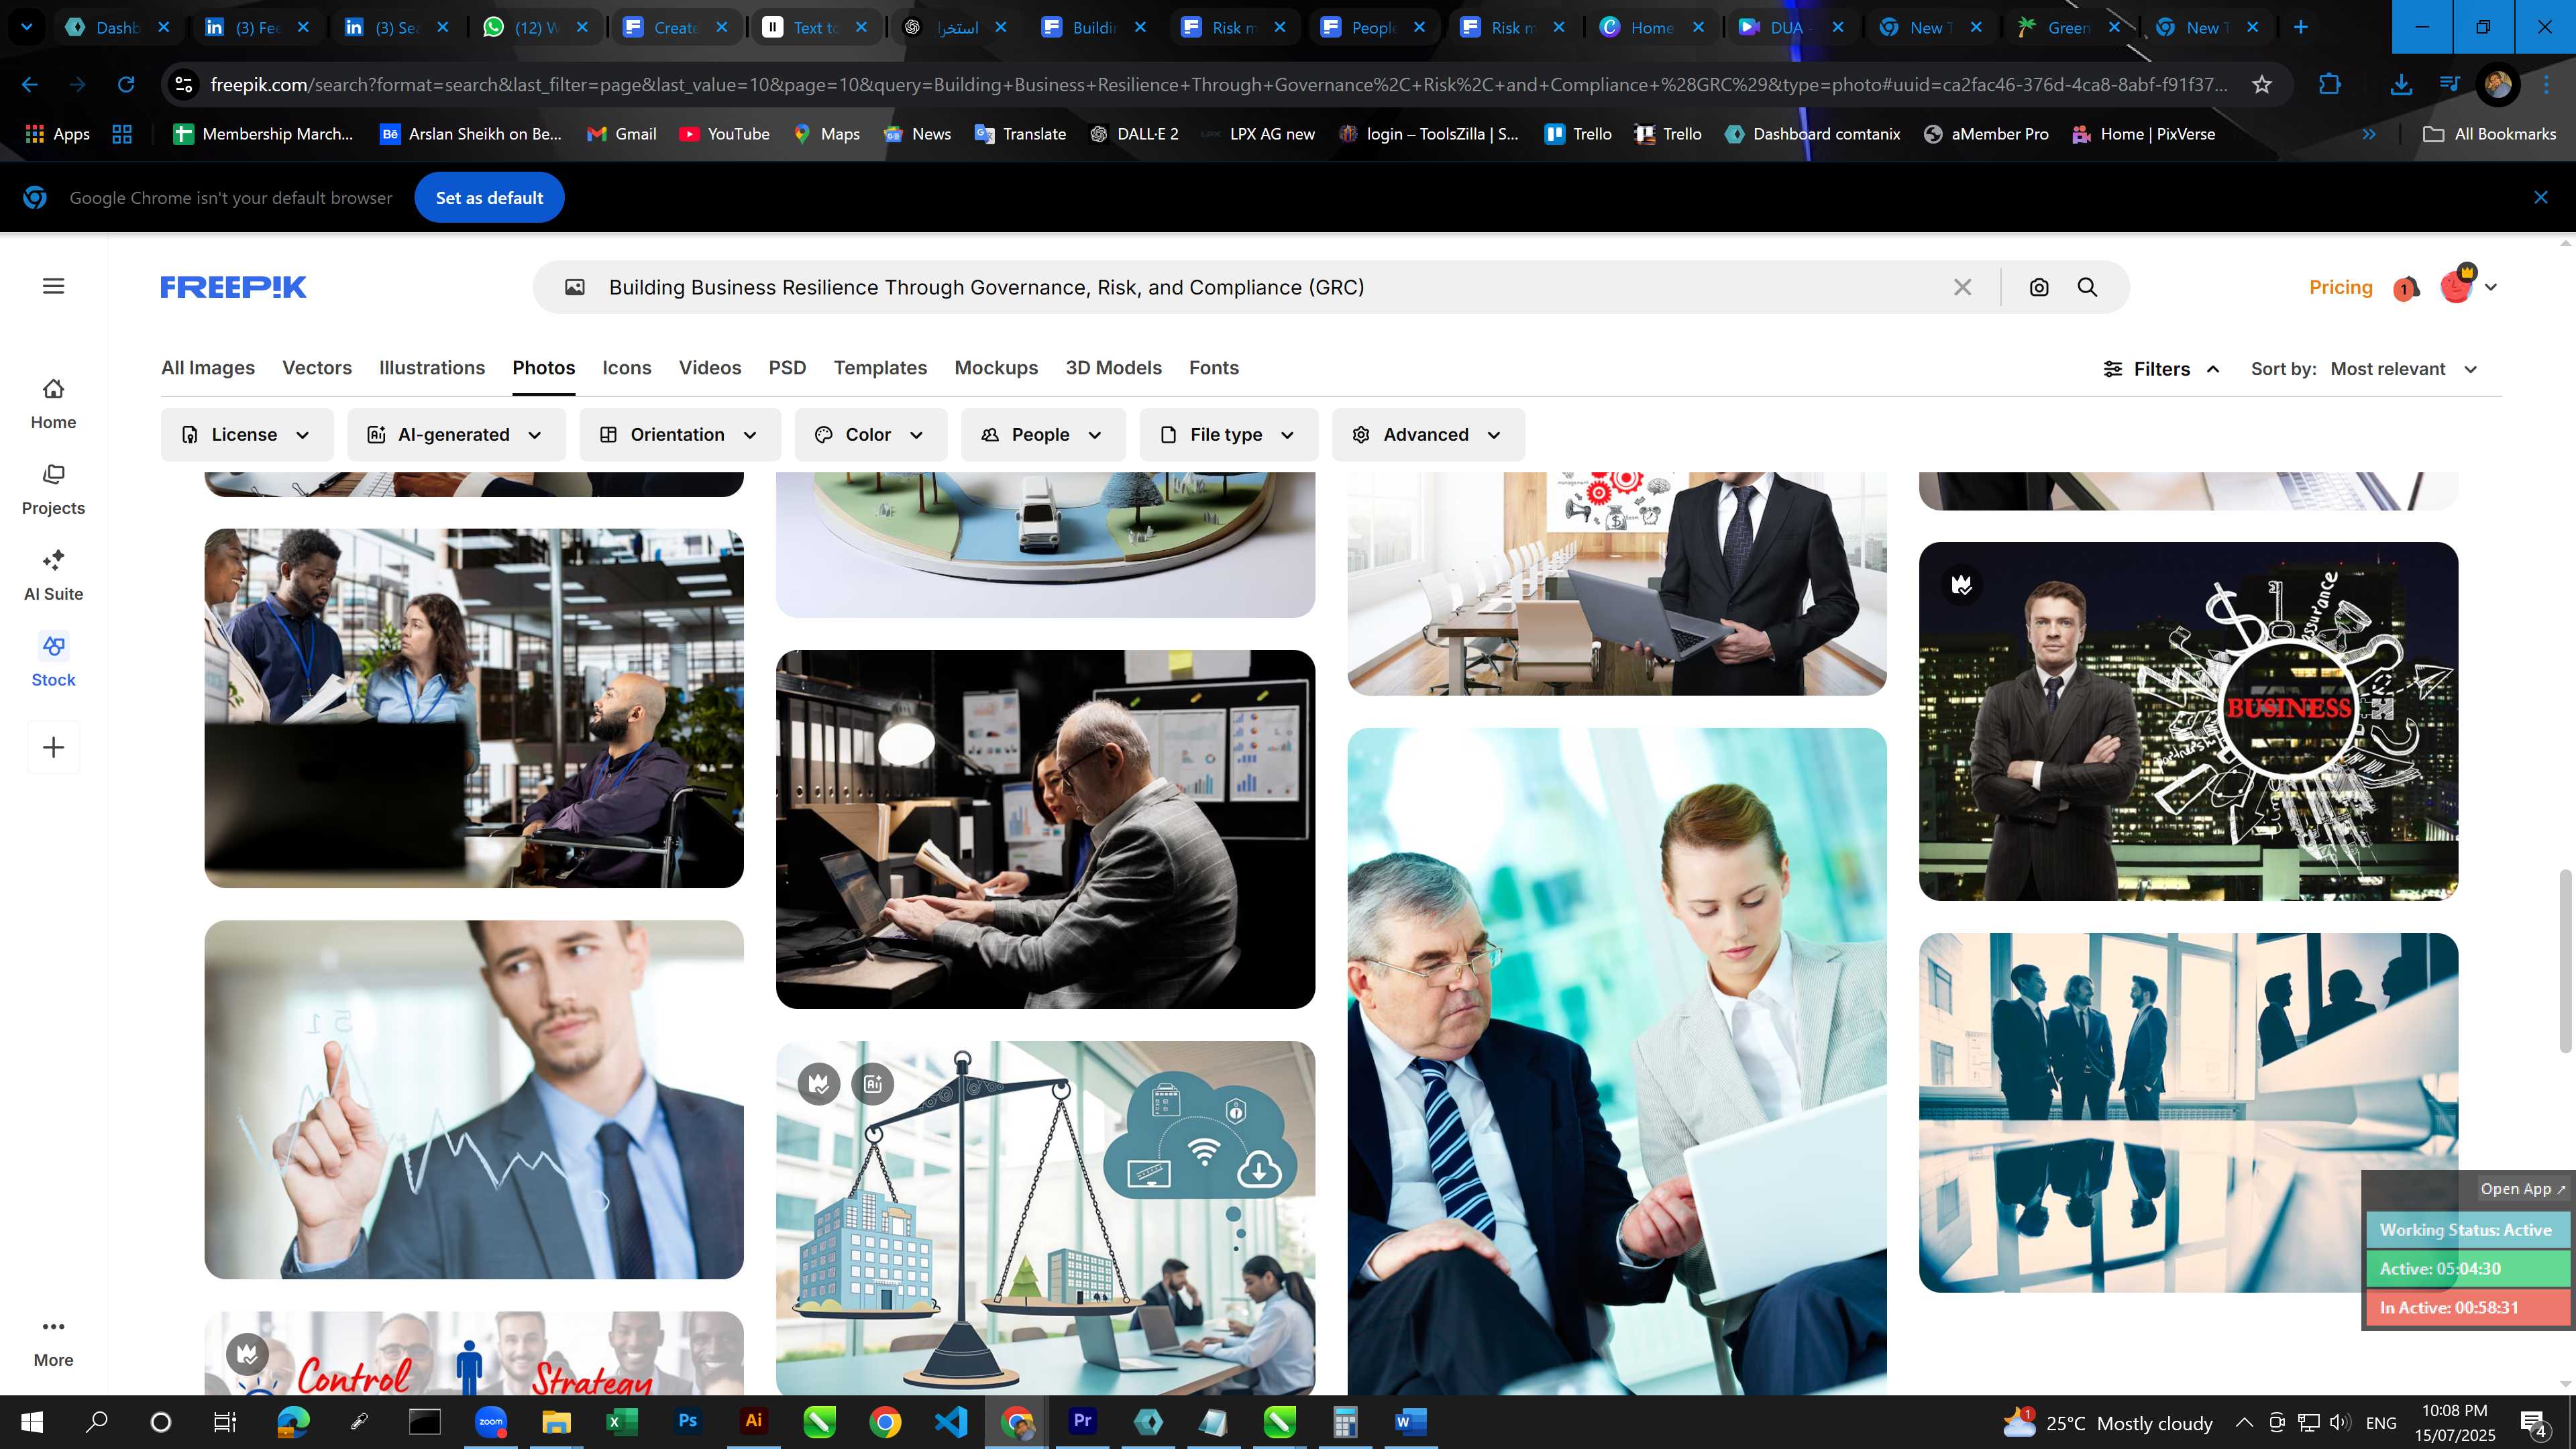Open Gmail bookmark
Image resolution: width=2576 pixels, height=1449 pixels.
[622, 134]
